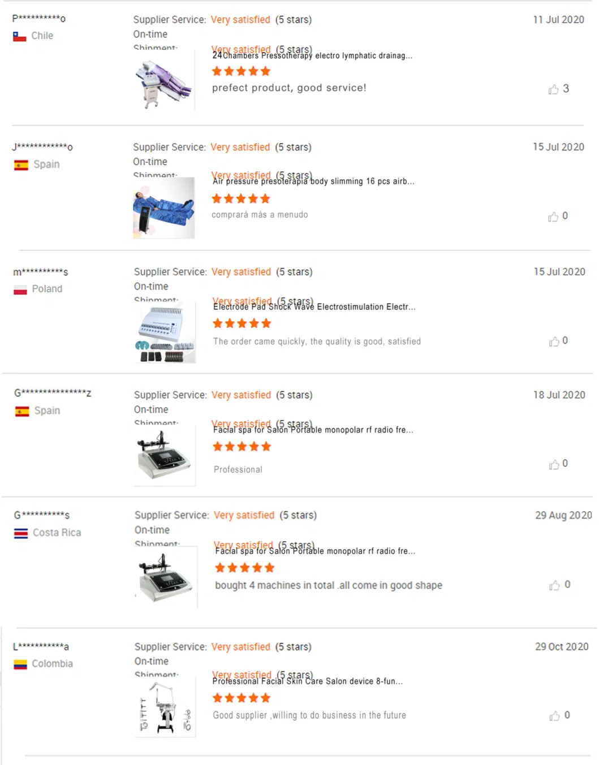Click the Colombia flag icon

(20, 664)
